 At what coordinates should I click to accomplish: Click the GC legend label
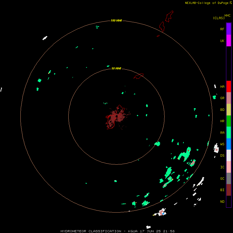click(222, 179)
